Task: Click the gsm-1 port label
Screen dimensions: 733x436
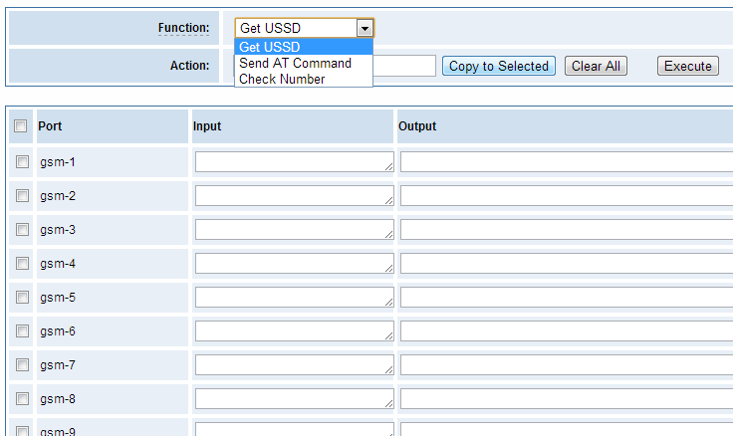Action: (58, 162)
